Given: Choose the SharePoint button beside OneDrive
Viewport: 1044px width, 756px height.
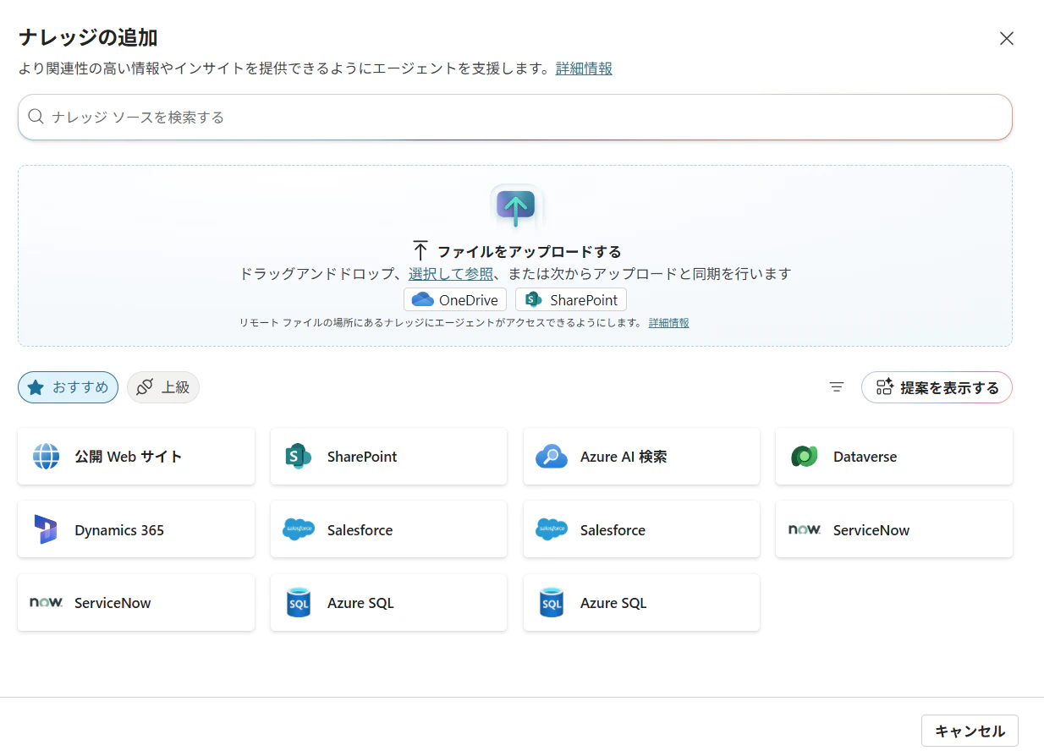Looking at the screenshot, I should (x=571, y=299).
